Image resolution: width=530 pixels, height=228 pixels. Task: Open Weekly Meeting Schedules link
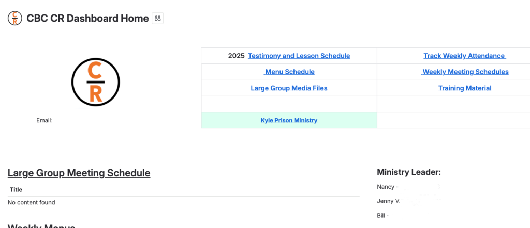click(x=465, y=72)
